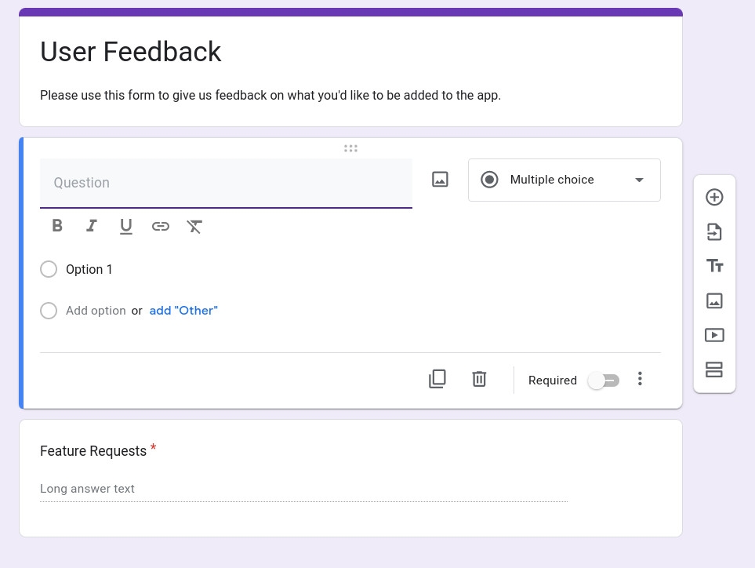Click the Add option radio circle
The image size is (755, 568).
tap(49, 311)
